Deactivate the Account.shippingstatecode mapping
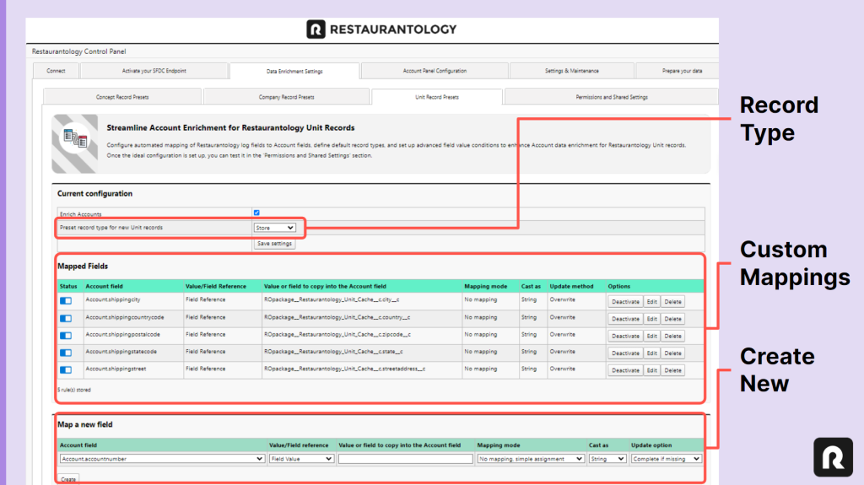This screenshot has width=864, height=485. click(x=625, y=353)
